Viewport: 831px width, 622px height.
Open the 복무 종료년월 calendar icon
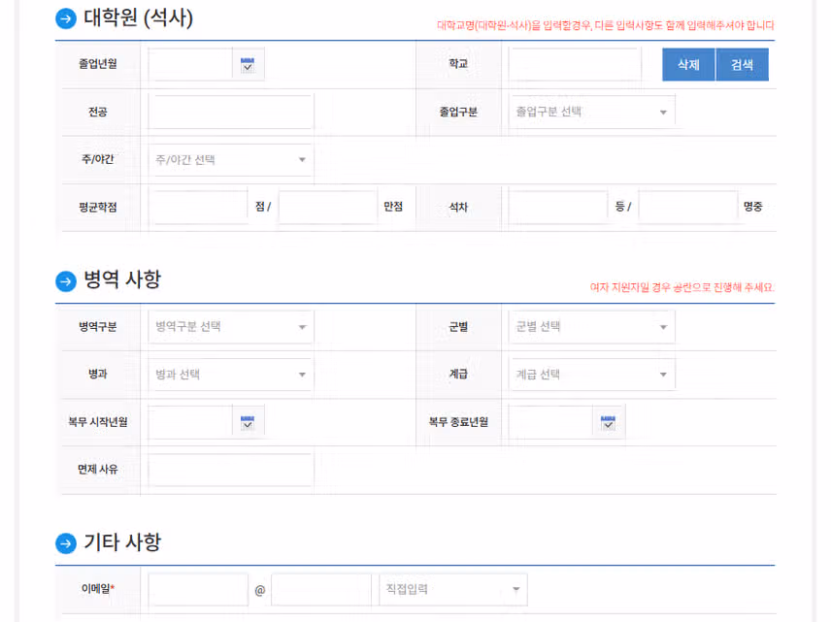pyautogui.click(x=609, y=422)
